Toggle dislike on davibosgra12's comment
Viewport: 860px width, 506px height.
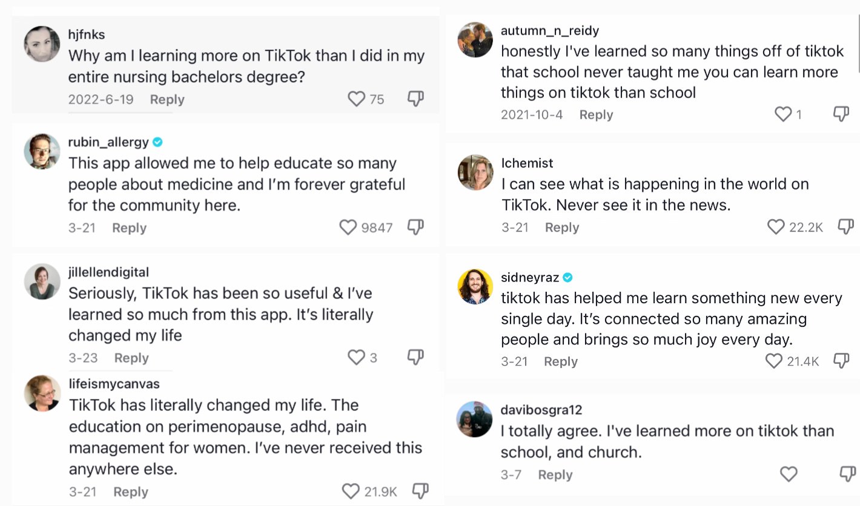848,474
